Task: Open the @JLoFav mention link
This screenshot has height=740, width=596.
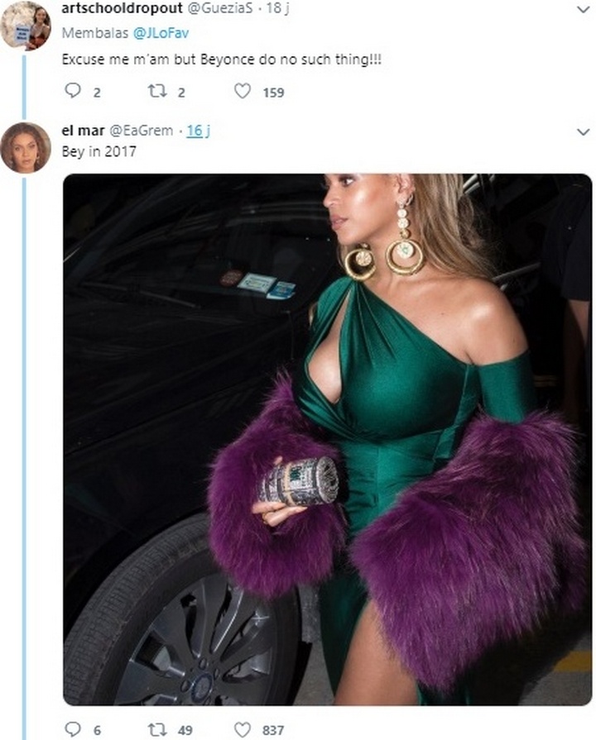Action: click(x=140, y=36)
